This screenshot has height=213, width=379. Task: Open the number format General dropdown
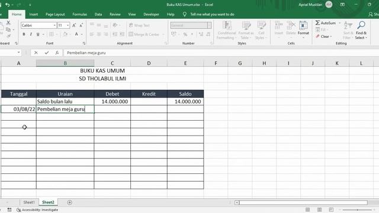point(209,25)
